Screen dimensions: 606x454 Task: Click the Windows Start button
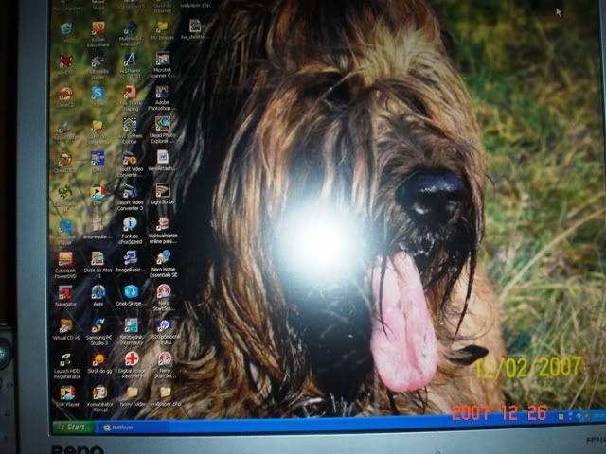(x=72, y=427)
